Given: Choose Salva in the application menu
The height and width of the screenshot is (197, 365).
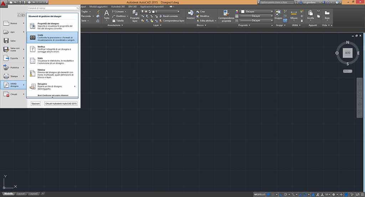Looking at the screenshot, I should point(14,41).
